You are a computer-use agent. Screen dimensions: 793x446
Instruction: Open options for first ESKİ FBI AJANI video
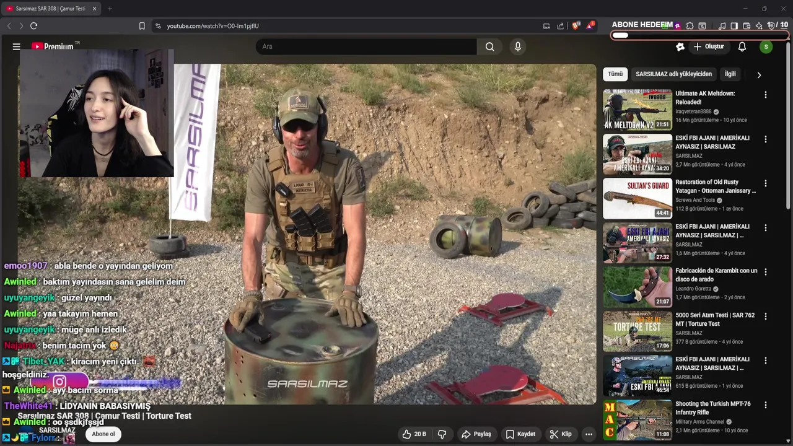(766, 139)
